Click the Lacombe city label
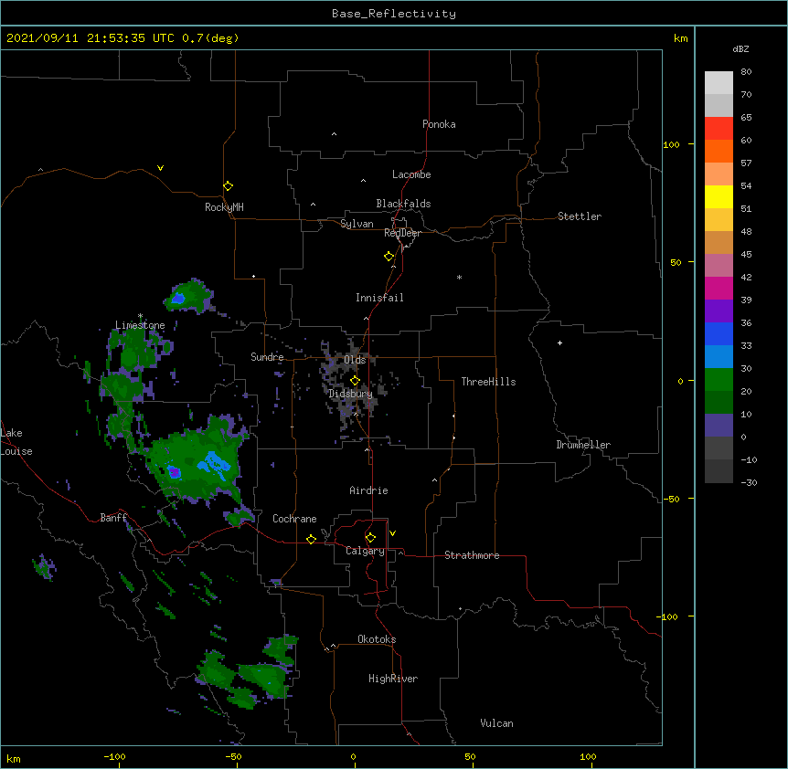 (411, 174)
